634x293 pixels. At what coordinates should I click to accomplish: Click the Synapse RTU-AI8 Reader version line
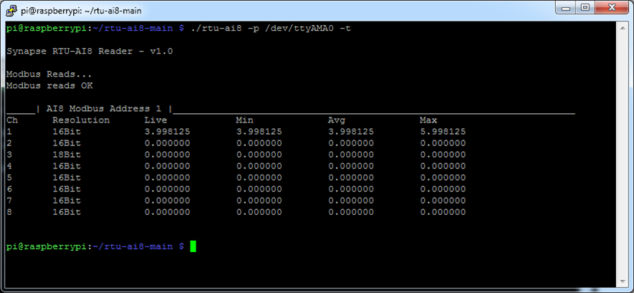point(89,52)
